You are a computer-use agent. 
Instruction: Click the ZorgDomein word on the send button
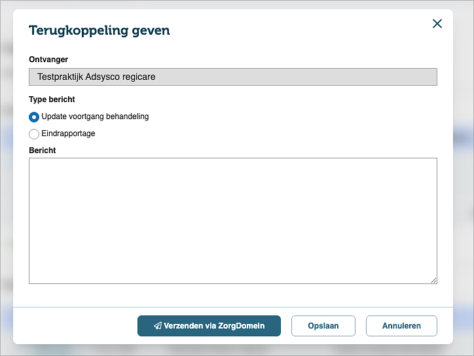point(241,326)
